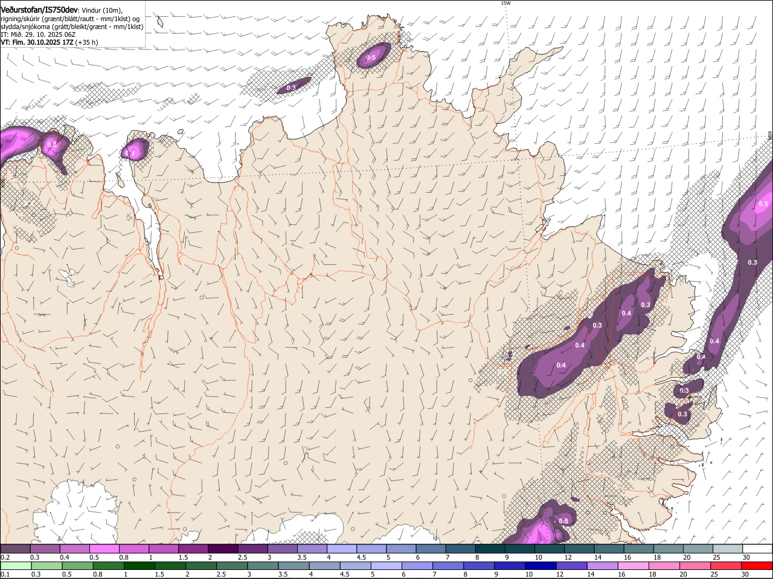The height and width of the screenshot is (579, 773).
Task: Click '30' label at end of lower legend
Action: [x=745, y=574]
